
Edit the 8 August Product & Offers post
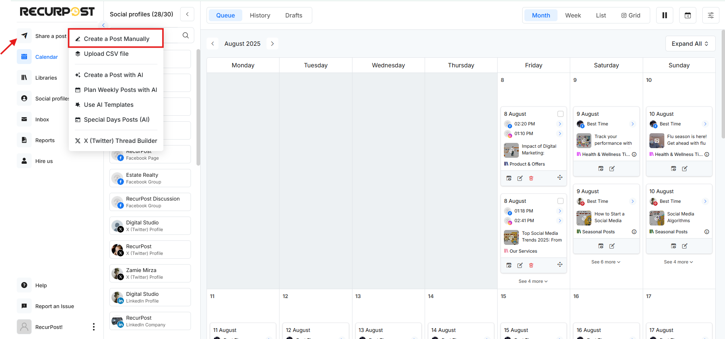(x=520, y=178)
